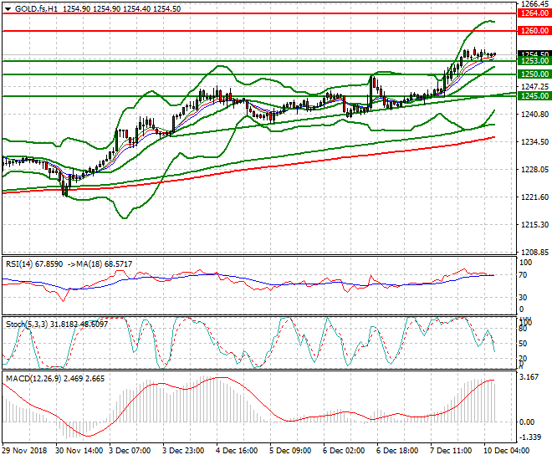Screen dimensions: 552x460
Task: Select the green 1245.00 level label
Action: [534, 95]
